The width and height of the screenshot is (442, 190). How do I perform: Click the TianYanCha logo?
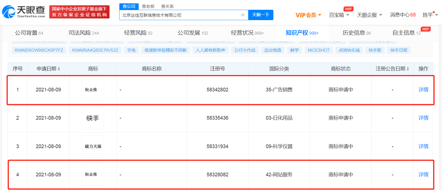24,12
